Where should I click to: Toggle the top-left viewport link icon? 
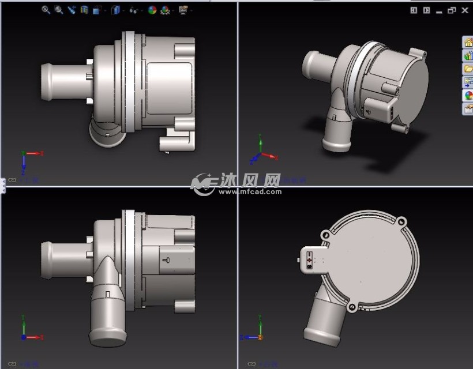12,180
